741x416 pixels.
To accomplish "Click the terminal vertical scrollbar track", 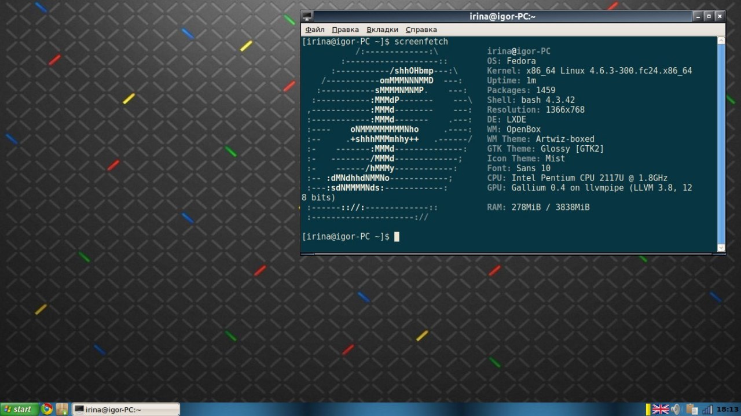I will (721, 144).
